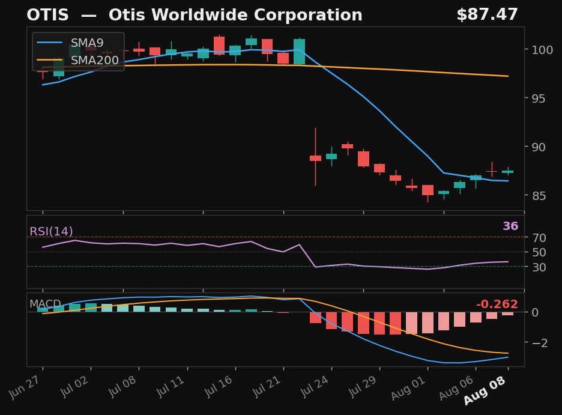Image resolution: width=562 pixels, height=415 pixels.
Task: Click the blue SMA9 line sample in legend
Action: point(49,43)
